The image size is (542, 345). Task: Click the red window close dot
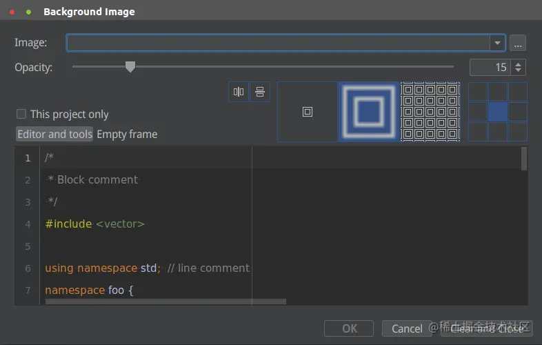12,12
